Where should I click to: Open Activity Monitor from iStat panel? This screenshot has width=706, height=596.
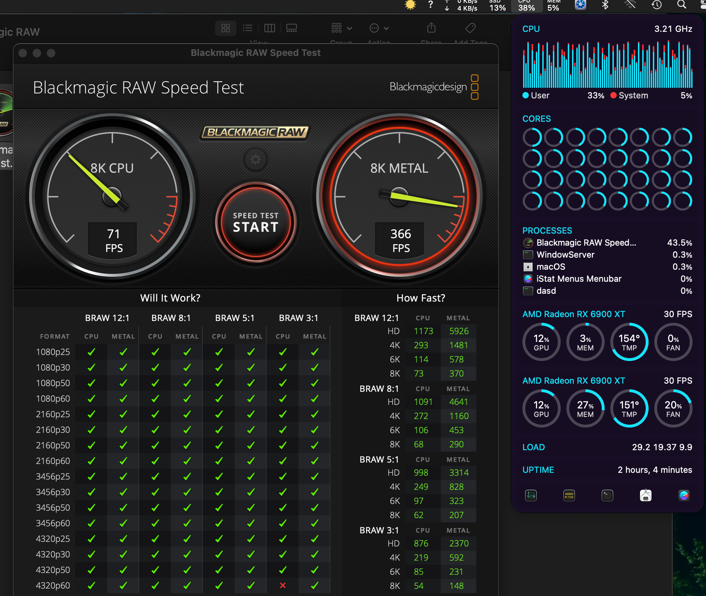pos(531,495)
